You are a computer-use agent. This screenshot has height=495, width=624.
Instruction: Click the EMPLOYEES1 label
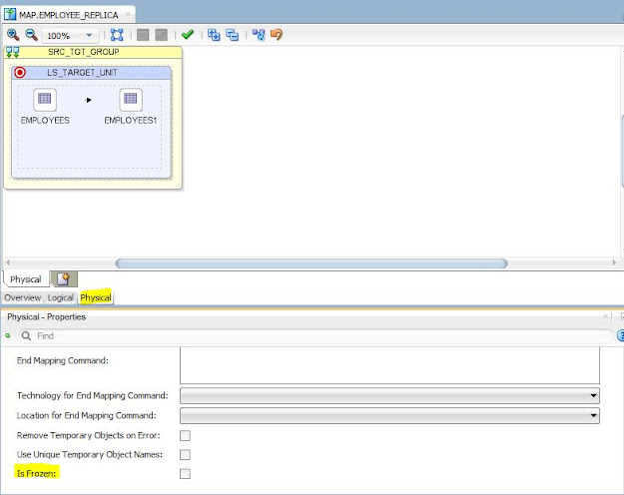131,120
